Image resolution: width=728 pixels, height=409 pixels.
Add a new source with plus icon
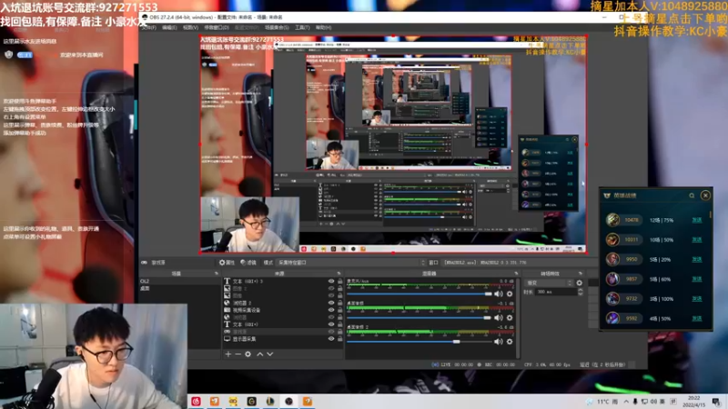click(228, 354)
